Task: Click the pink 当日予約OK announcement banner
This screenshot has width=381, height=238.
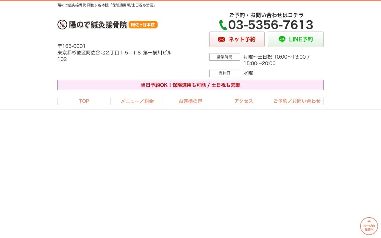Action: tap(190, 85)
